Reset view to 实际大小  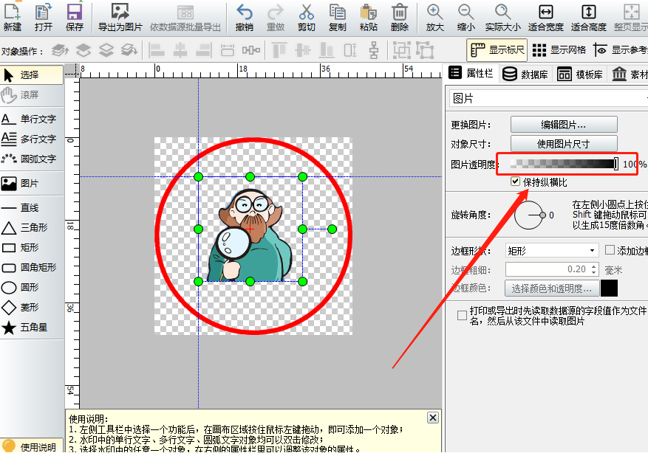[502, 17]
